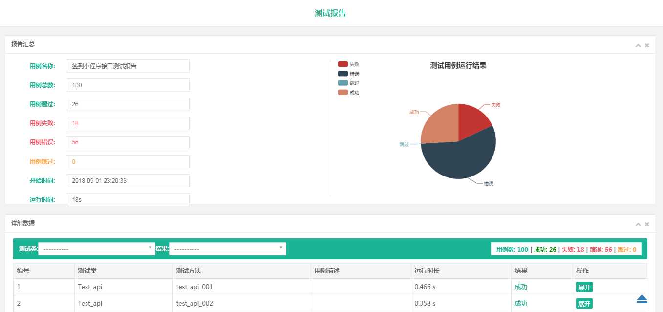Image resolution: width=663 pixels, height=312 pixels.
Task: Click the 跳过: 0 summary text
Action: 627,249
